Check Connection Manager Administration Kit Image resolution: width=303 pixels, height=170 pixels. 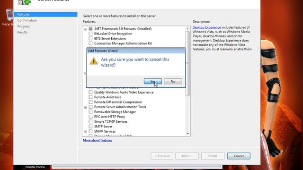[x=90, y=43]
